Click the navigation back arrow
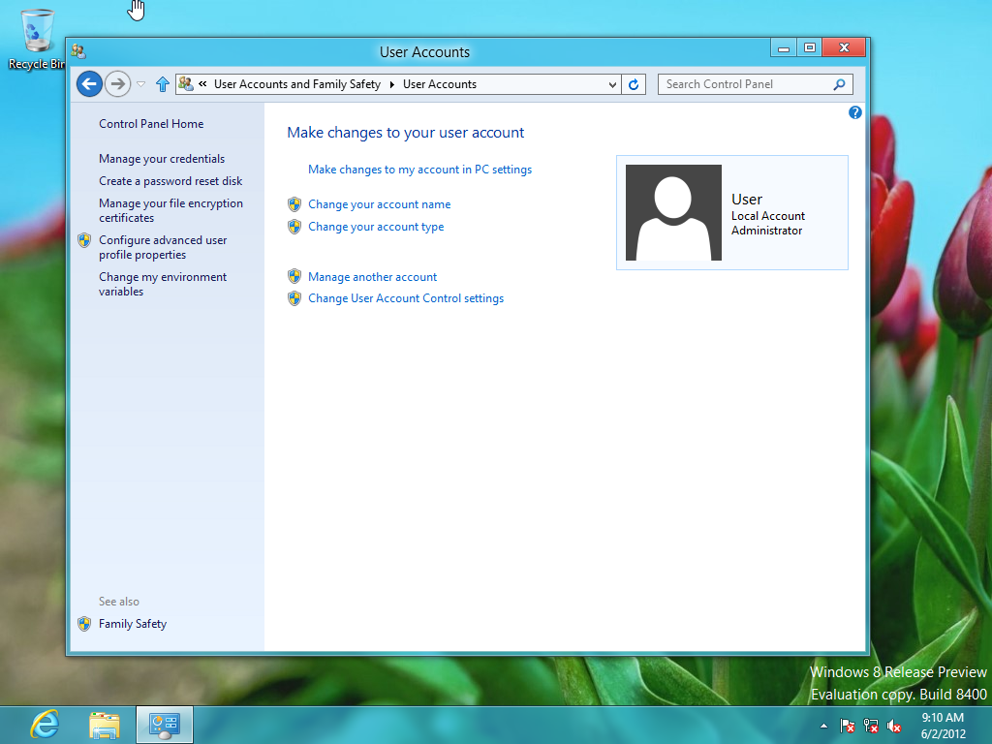Image resolution: width=992 pixels, height=744 pixels. (88, 83)
